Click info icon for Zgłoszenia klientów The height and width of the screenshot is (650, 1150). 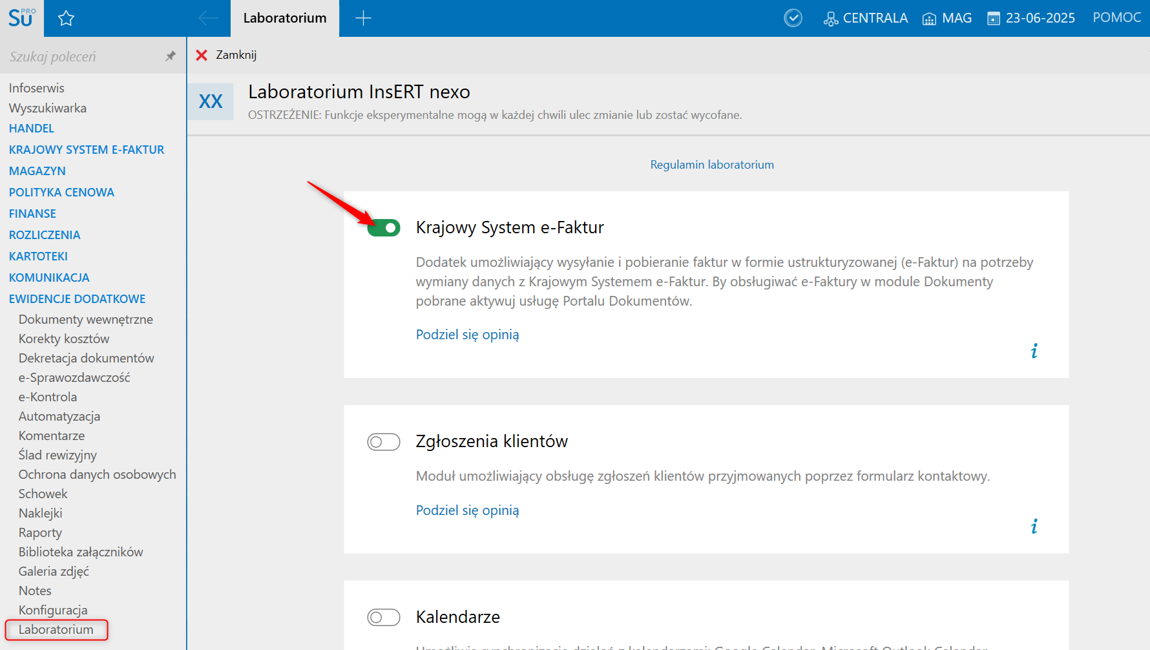tap(1034, 527)
